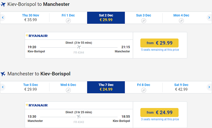This screenshot has width=212, height=128.
Task: Click no-flight icon under Sun 3 Dec
Action: click(144, 21)
